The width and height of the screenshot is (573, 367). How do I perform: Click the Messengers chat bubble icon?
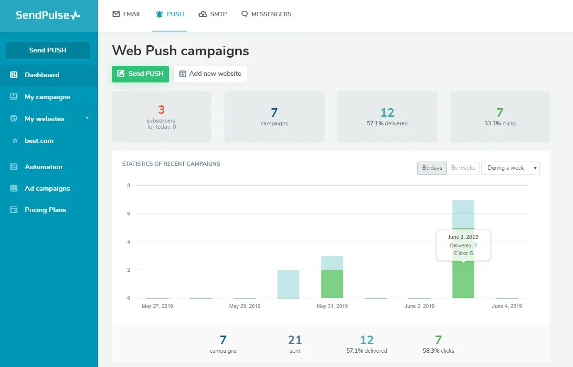(x=244, y=14)
